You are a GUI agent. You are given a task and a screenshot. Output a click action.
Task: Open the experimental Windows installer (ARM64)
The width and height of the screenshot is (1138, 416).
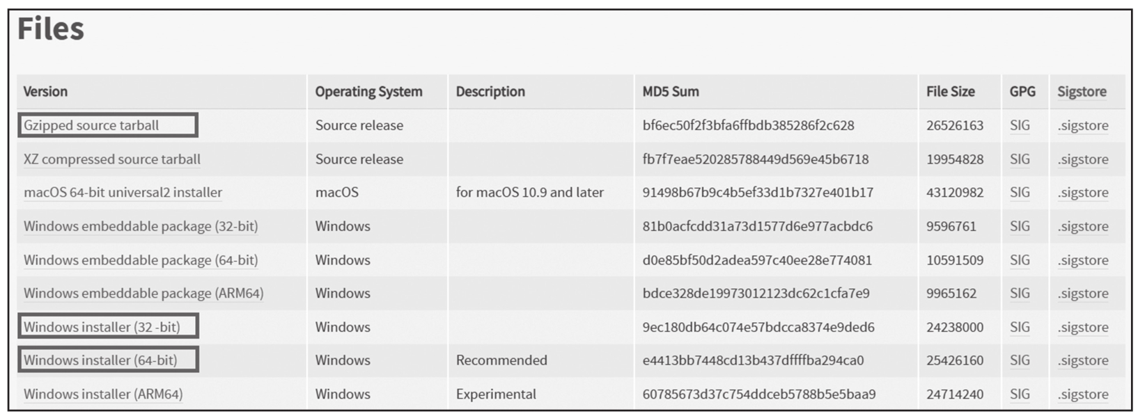click(103, 394)
